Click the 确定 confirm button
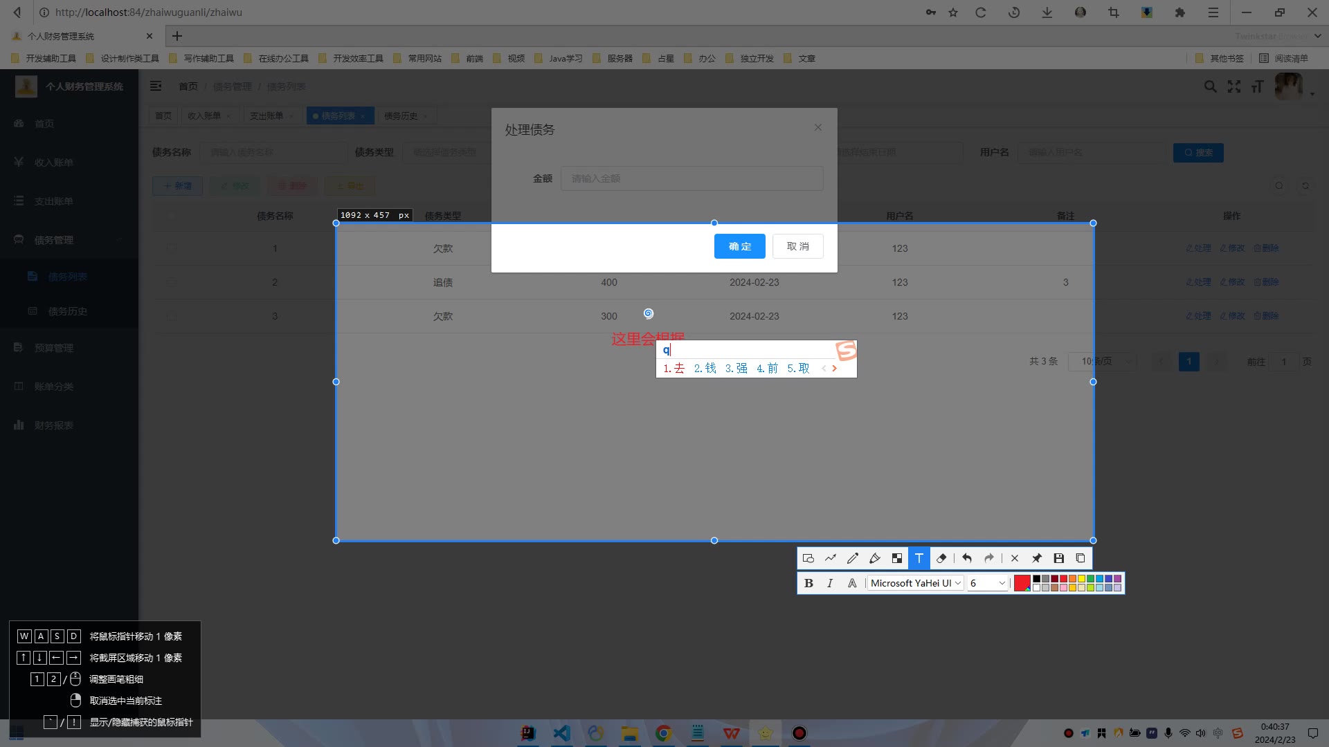The width and height of the screenshot is (1329, 747). click(x=739, y=246)
